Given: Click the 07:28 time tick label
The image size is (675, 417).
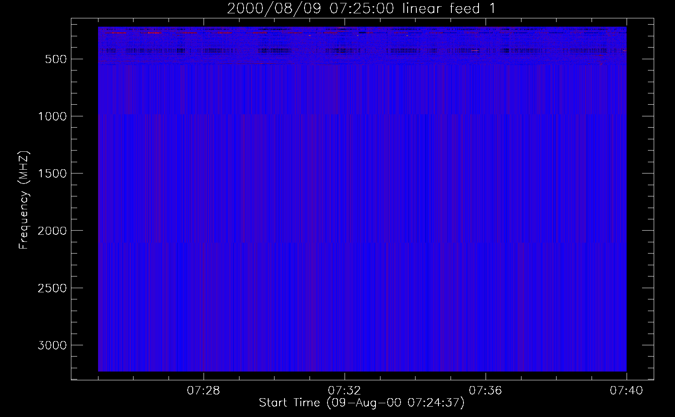Looking at the screenshot, I should tap(204, 391).
